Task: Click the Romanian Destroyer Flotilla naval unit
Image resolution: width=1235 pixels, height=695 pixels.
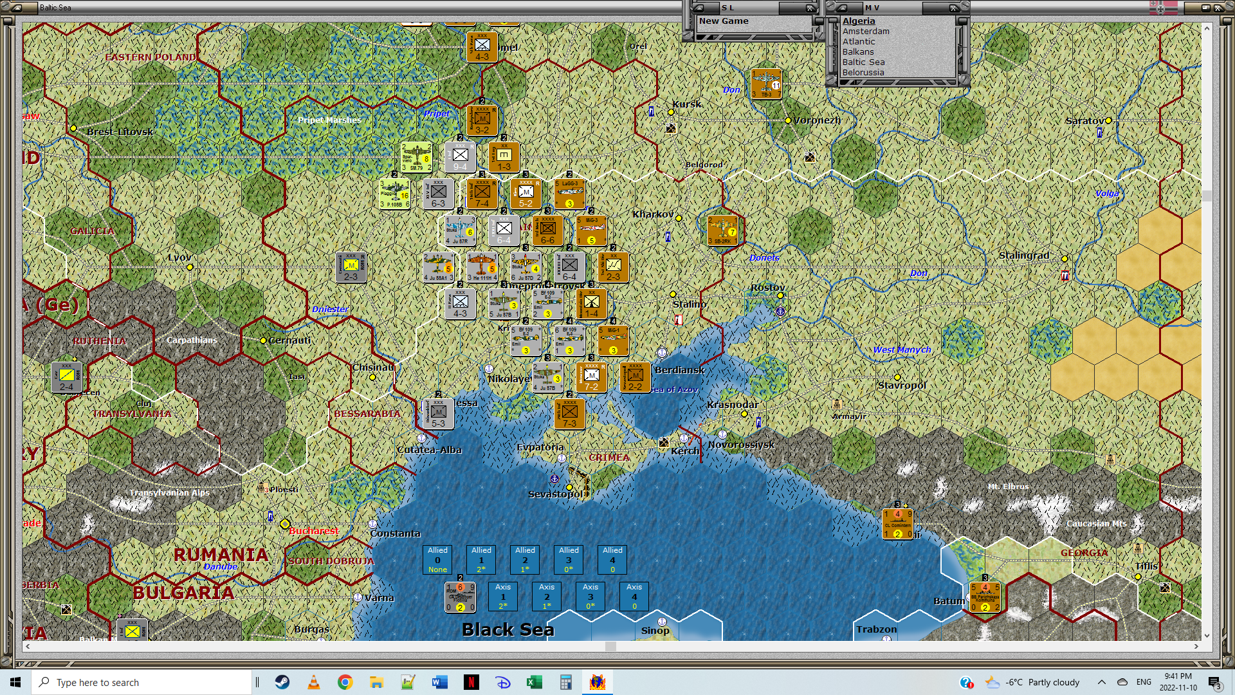Action: tap(460, 597)
